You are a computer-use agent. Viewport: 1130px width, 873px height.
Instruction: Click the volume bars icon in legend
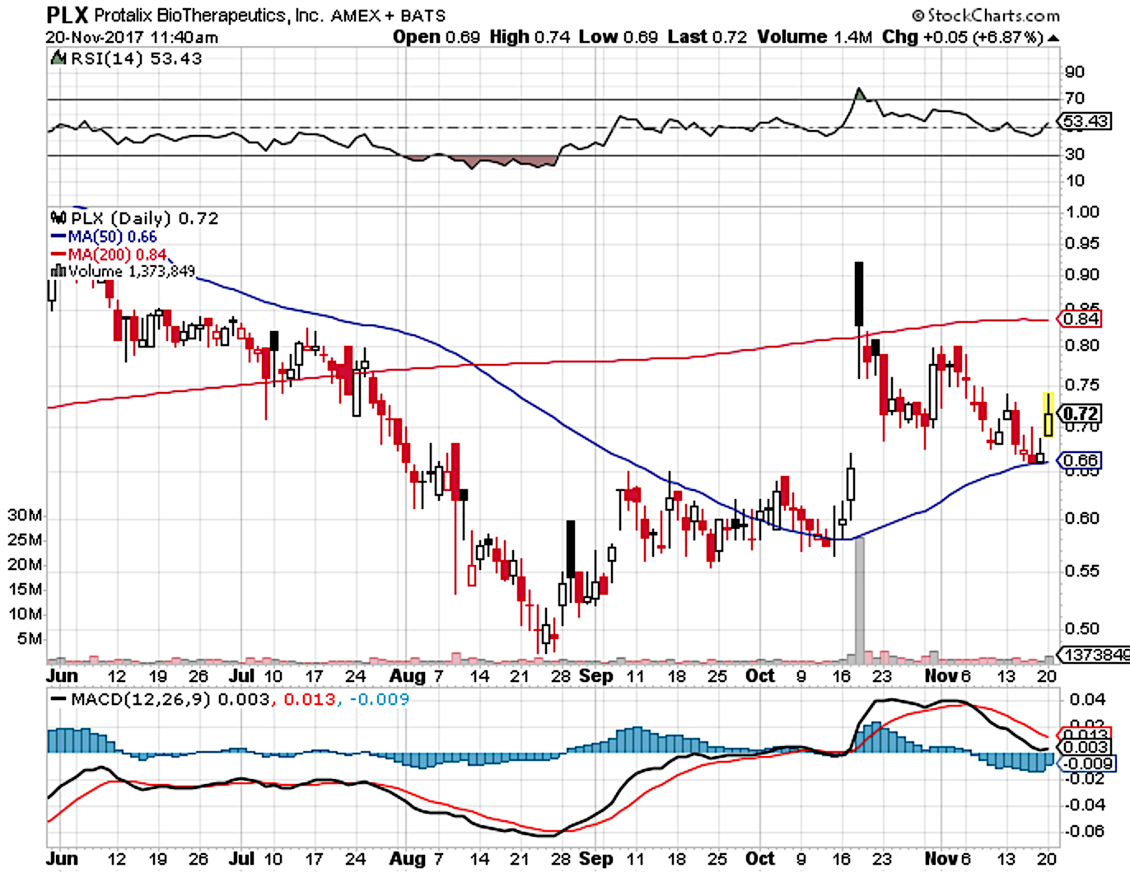pos(58,271)
